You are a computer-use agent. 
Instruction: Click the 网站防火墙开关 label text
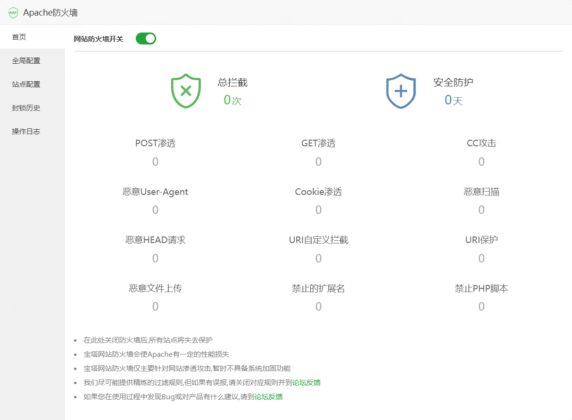point(99,39)
